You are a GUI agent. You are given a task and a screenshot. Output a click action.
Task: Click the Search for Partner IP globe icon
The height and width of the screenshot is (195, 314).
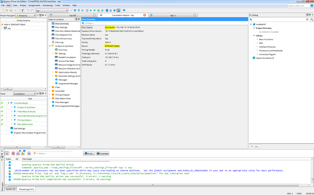point(254,58)
